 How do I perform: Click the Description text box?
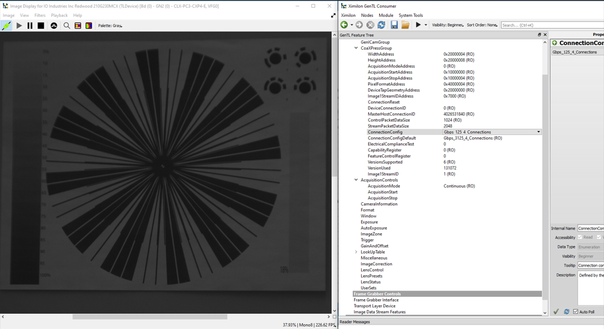591,288
